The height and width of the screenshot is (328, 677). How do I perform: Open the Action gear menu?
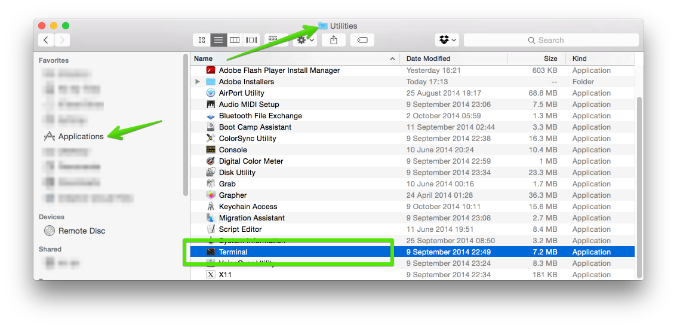305,40
